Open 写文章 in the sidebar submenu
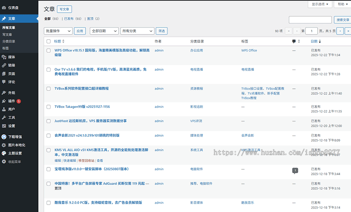The image size is (351, 212). click(x=7, y=35)
